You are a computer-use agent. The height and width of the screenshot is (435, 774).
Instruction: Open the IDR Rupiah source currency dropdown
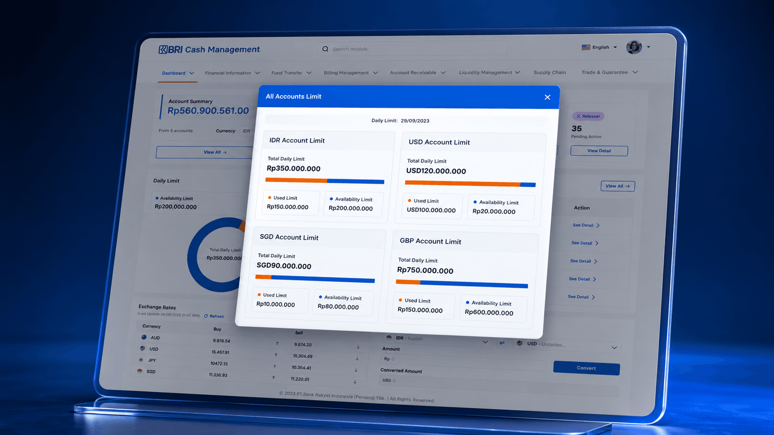436,340
